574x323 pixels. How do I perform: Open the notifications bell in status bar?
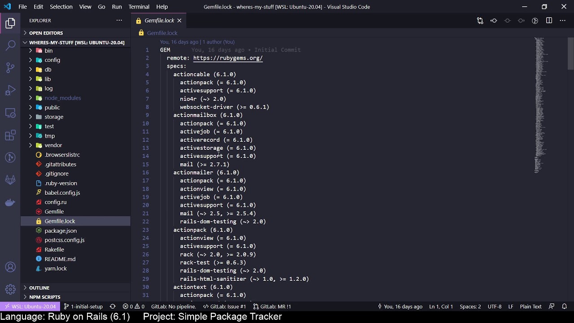pos(565,306)
